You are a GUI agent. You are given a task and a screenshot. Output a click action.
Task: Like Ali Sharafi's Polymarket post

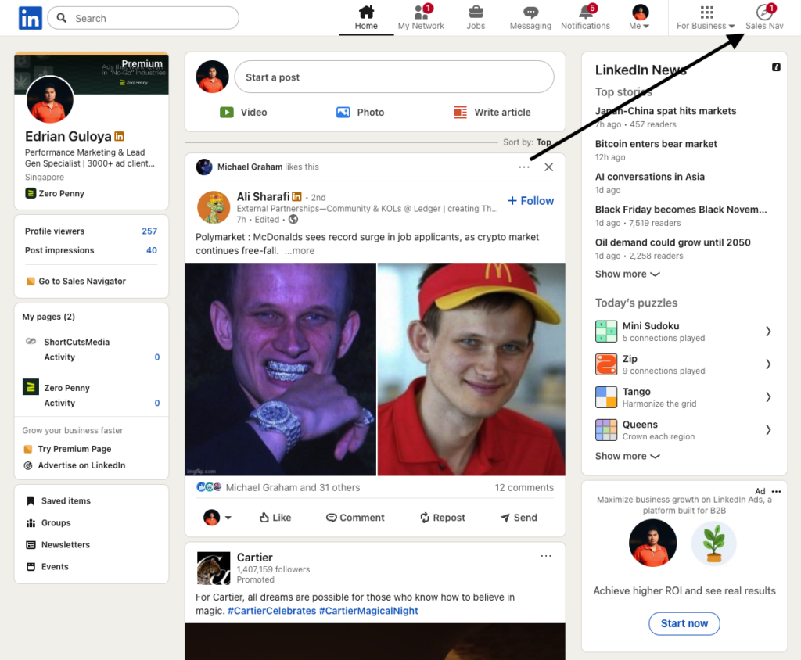[x=275, y=518]
